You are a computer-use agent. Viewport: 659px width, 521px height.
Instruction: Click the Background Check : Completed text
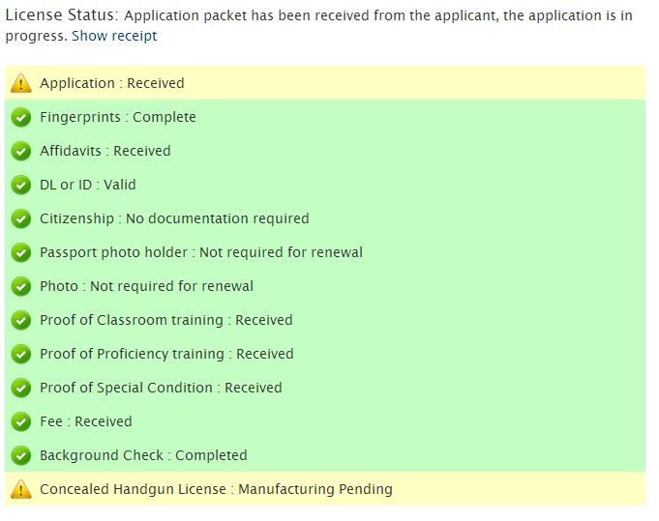(x=143, y=455)
